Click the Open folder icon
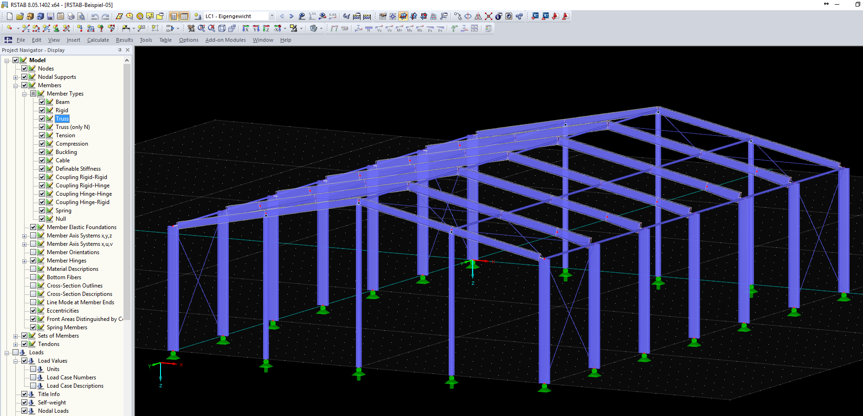 [x=20, y=16]
